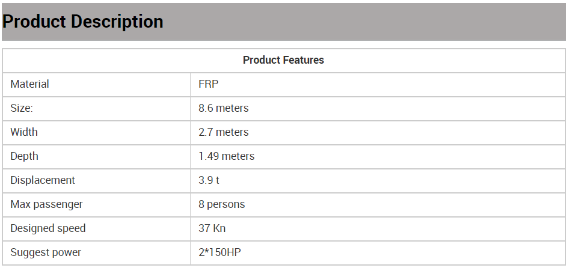
Task: Select the Designed speed label cell
Action: point(48,228)
